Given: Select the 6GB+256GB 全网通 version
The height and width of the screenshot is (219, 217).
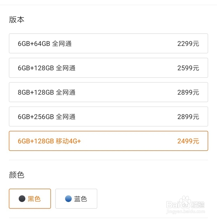Looking at the screenshot, I should point(108,116).
